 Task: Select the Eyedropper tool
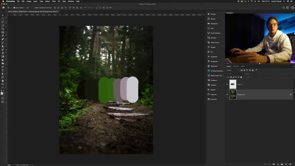tap(3, 36)
